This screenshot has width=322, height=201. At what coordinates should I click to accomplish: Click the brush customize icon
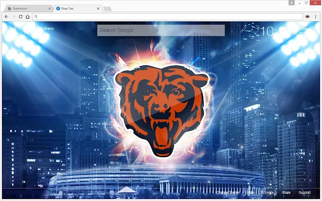tap(243, 30)
